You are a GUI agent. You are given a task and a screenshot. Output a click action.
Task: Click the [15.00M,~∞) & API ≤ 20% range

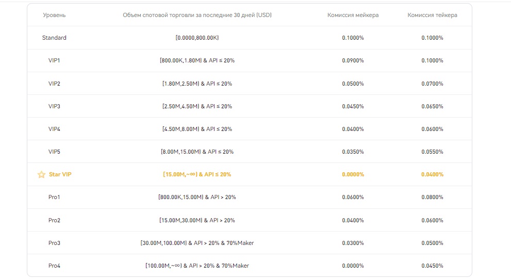pos(197,175)
